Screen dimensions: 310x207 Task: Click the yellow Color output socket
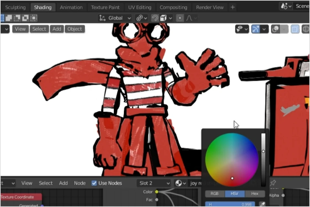pyautogui.click(x=157, y=192)
